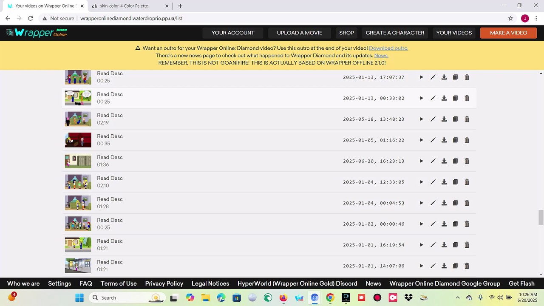The height and width of the screenshot is (306, 544).
Task: Open the Your Account menu
Action: (x=233, y=33)
